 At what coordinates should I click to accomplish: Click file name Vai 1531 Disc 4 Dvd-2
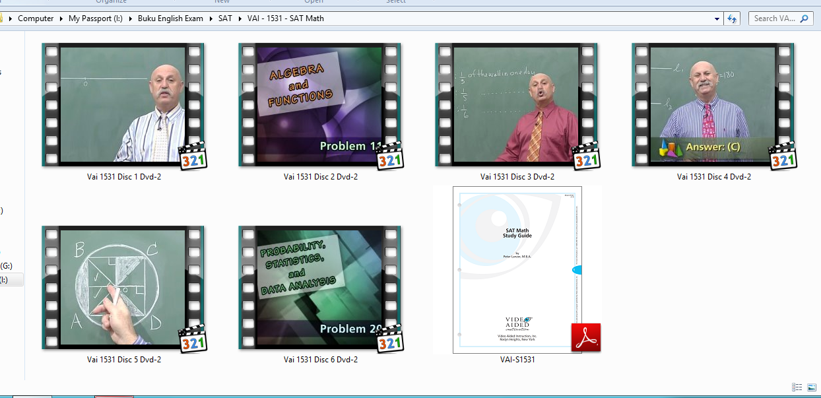tap(714, 177)
